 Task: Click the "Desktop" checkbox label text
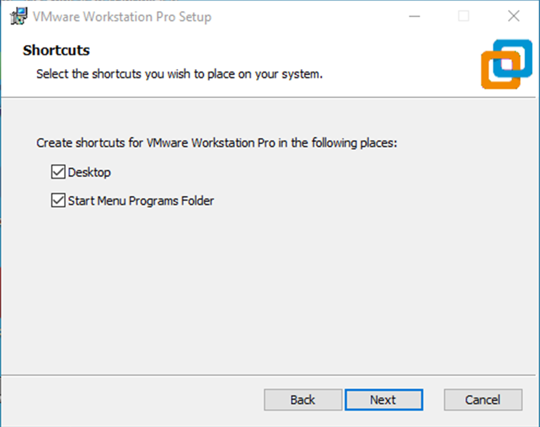coord(89,173)
